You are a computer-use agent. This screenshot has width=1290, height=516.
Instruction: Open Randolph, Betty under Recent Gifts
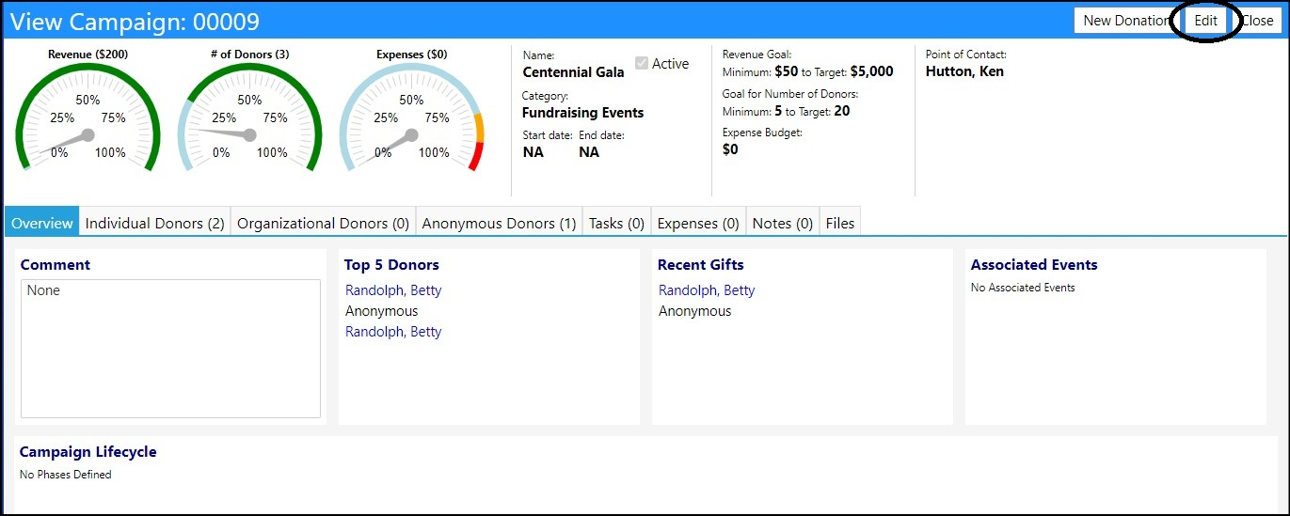(x=707, y=290)
